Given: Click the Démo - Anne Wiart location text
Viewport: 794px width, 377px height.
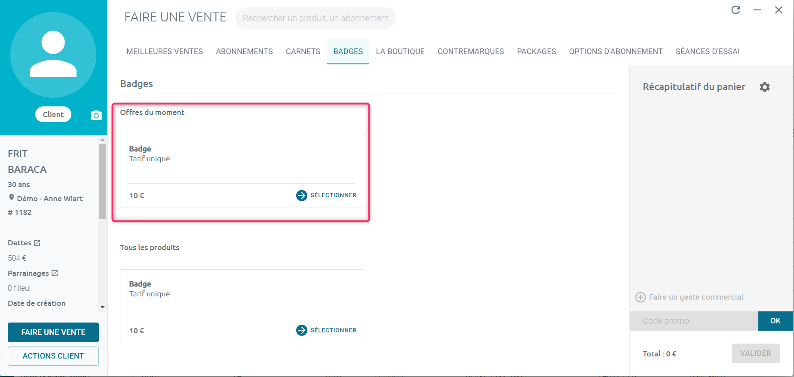Looking at the screenshot, I should pos(50,199).
